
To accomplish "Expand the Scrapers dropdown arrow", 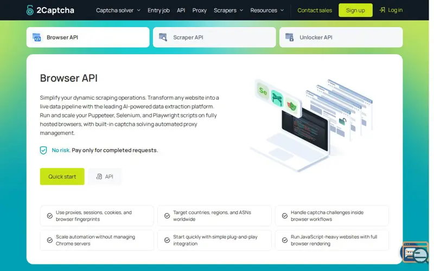I will coord(241,10).
